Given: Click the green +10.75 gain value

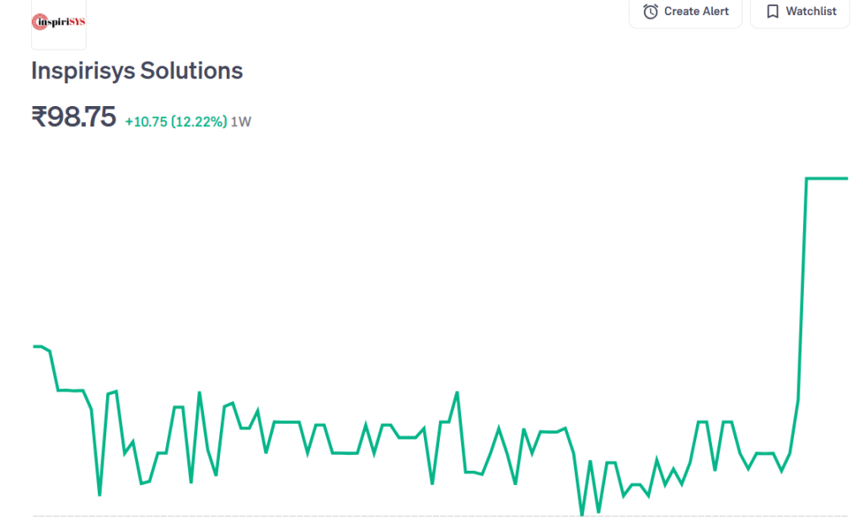Looking at the screenshot, I should click(146, 121).
